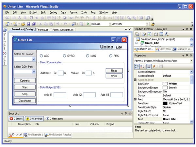
Task: Select the GYRO radio button
Action: click(64, 56)
